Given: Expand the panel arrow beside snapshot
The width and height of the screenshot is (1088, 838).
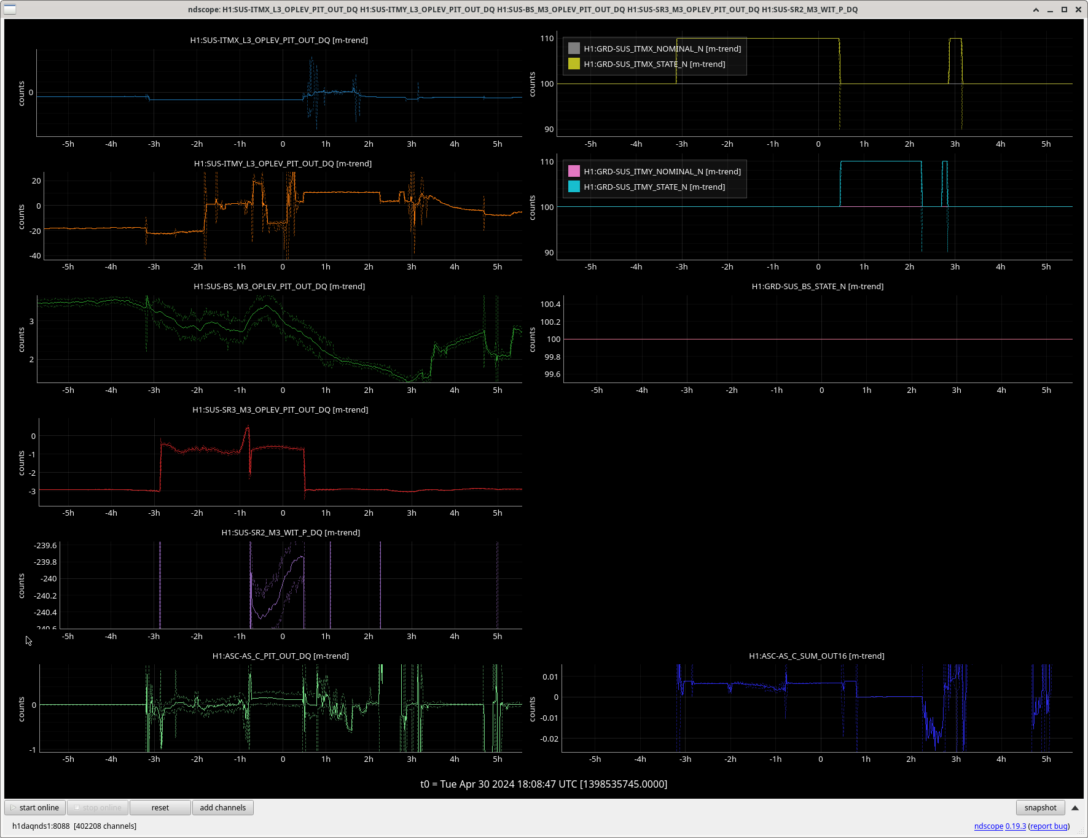Looking at the screenshot, I should pos(1074,807).
